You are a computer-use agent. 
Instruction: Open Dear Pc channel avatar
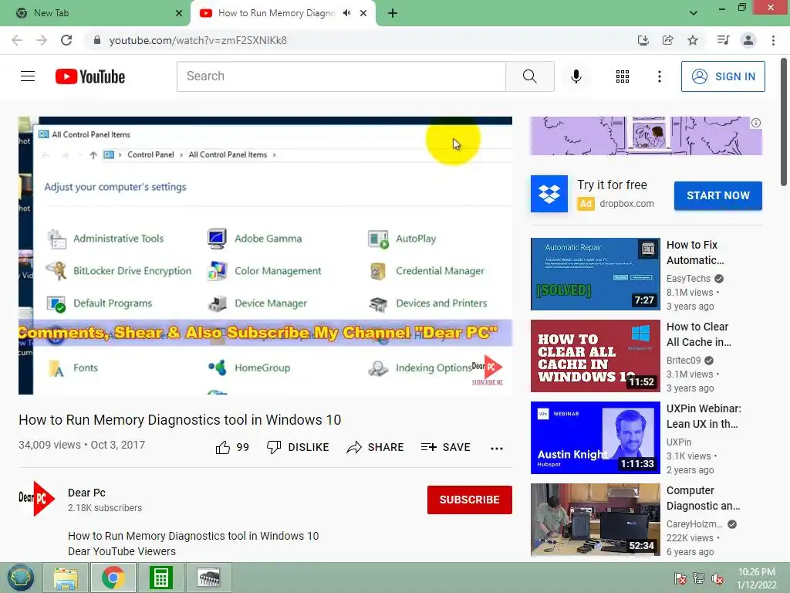pyautogui.click(x=36, y=498)
